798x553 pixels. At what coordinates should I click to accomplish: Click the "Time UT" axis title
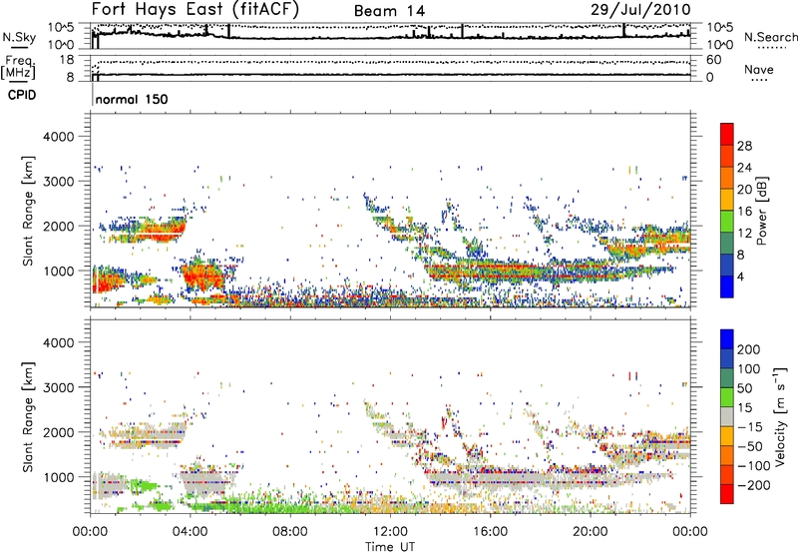pyautogui.click(x=390, y=547)
